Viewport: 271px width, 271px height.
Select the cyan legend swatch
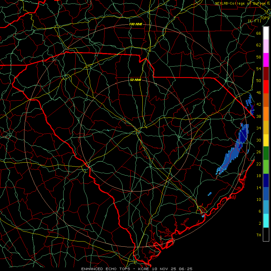point(266,221)
